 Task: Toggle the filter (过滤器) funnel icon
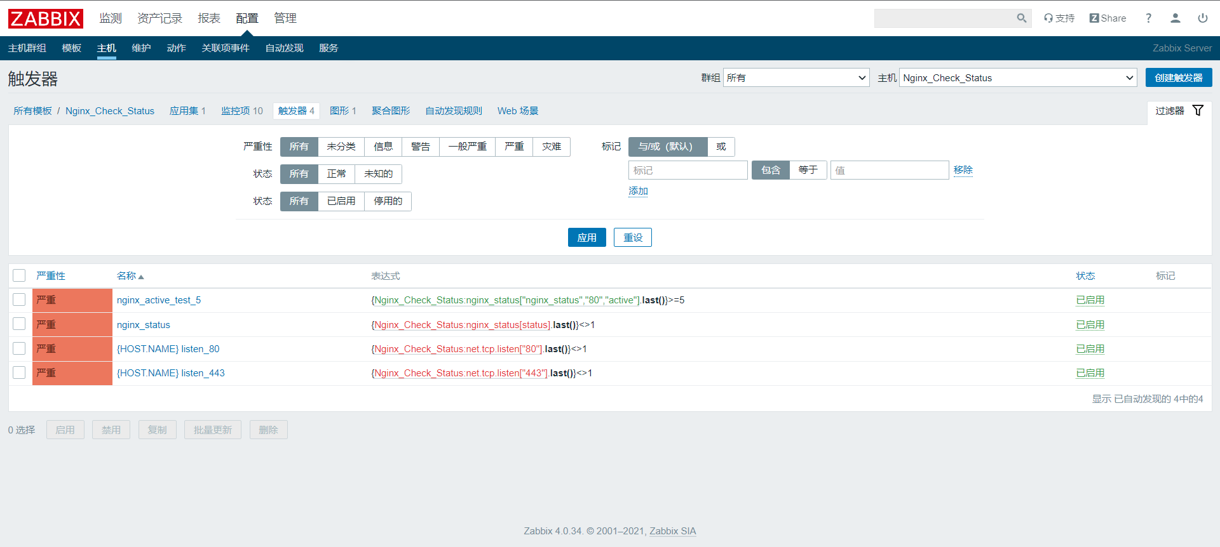pyautogui.click(x=1198, y=110)
